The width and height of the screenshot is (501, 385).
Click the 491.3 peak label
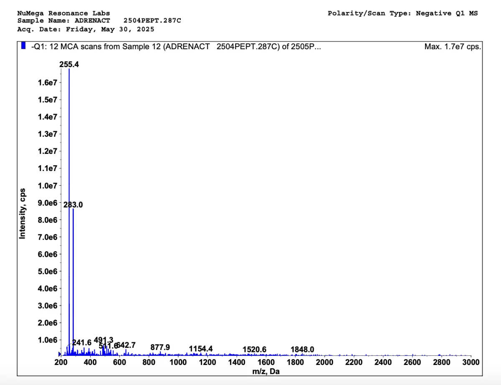click(104, 340)
